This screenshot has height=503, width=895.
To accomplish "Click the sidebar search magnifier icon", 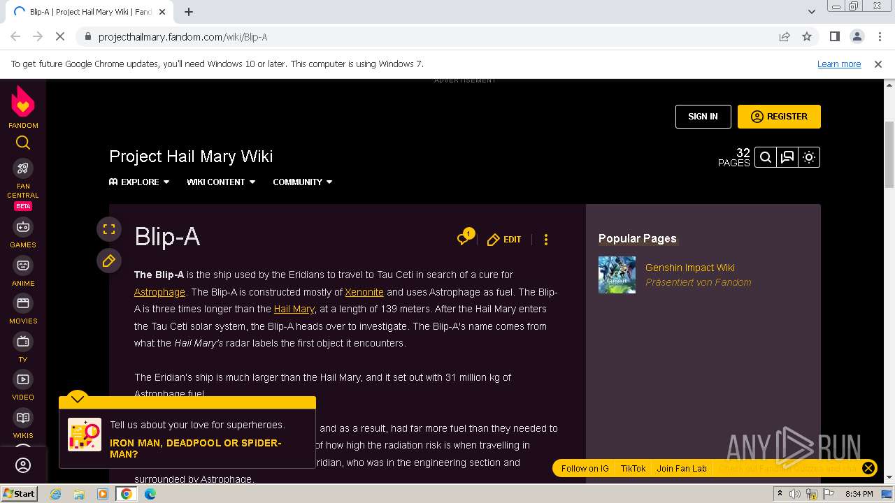I will tap(23, 143).
